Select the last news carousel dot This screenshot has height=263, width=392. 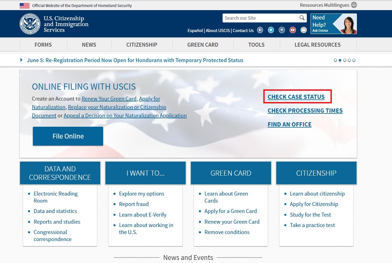[x=354, y=60]
